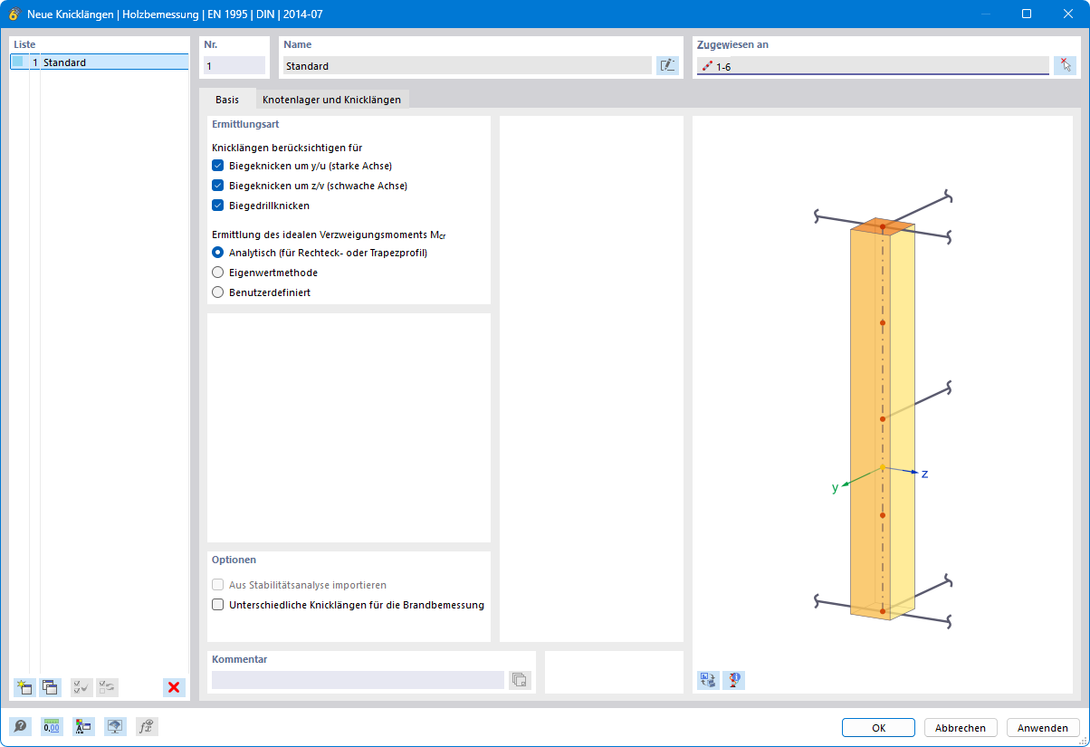1090x747 pixels.
Task: Click the light blue swatch beside Standard
Action: (x=17, y=62)
